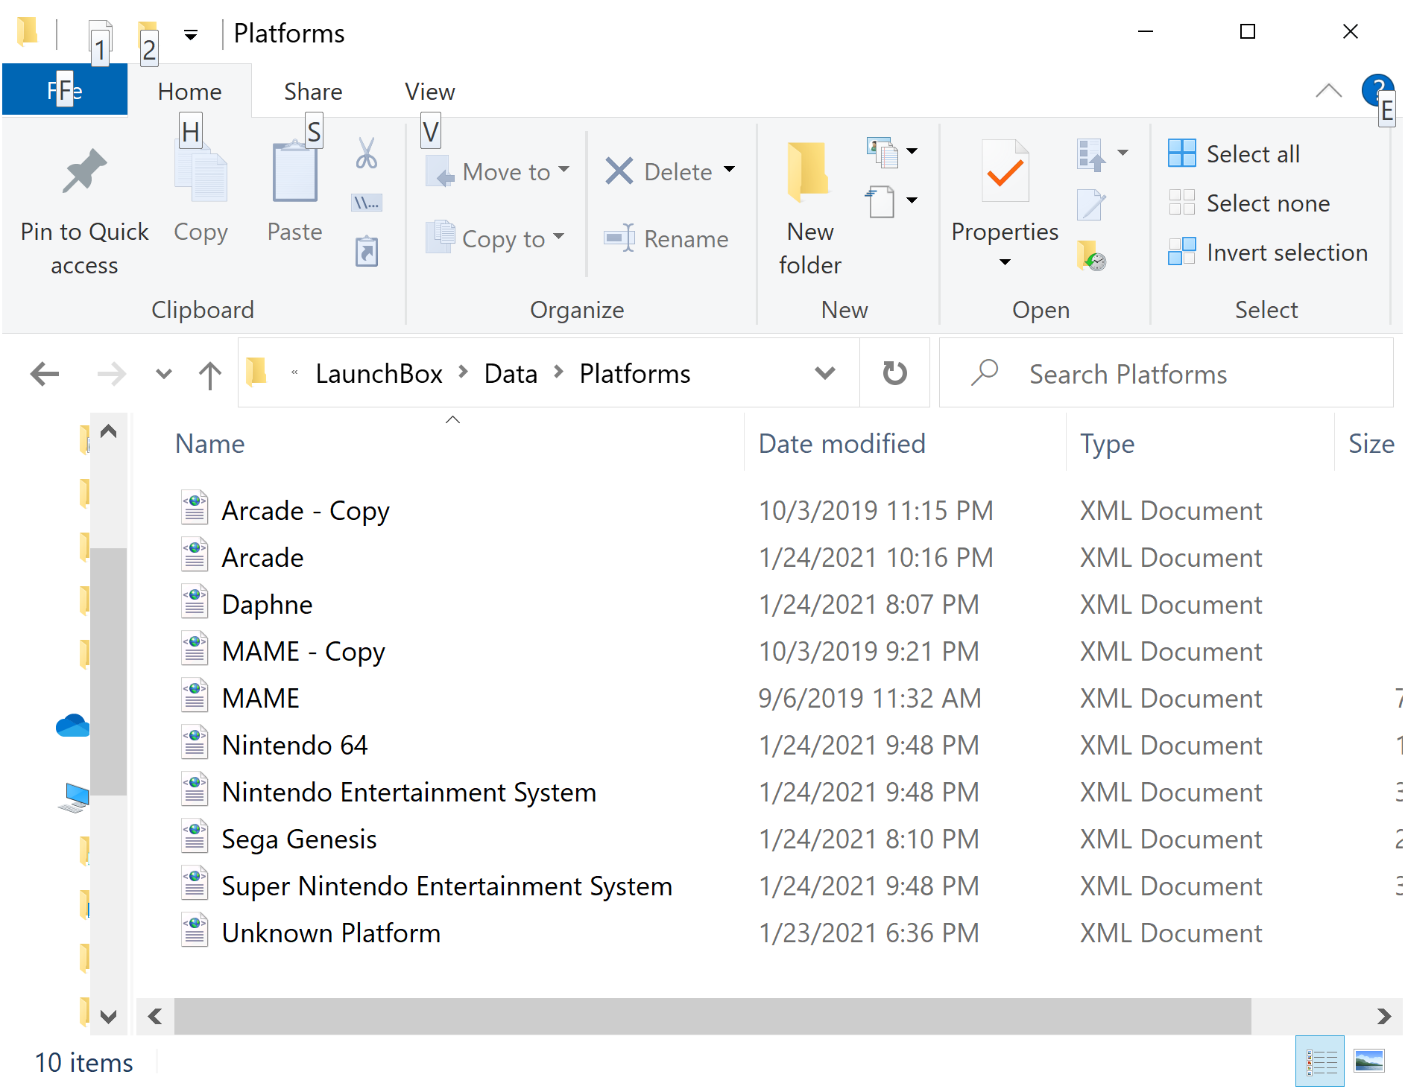1405x1089 pixels.
Task: Click the New folder icon
Action: point(809,173)
